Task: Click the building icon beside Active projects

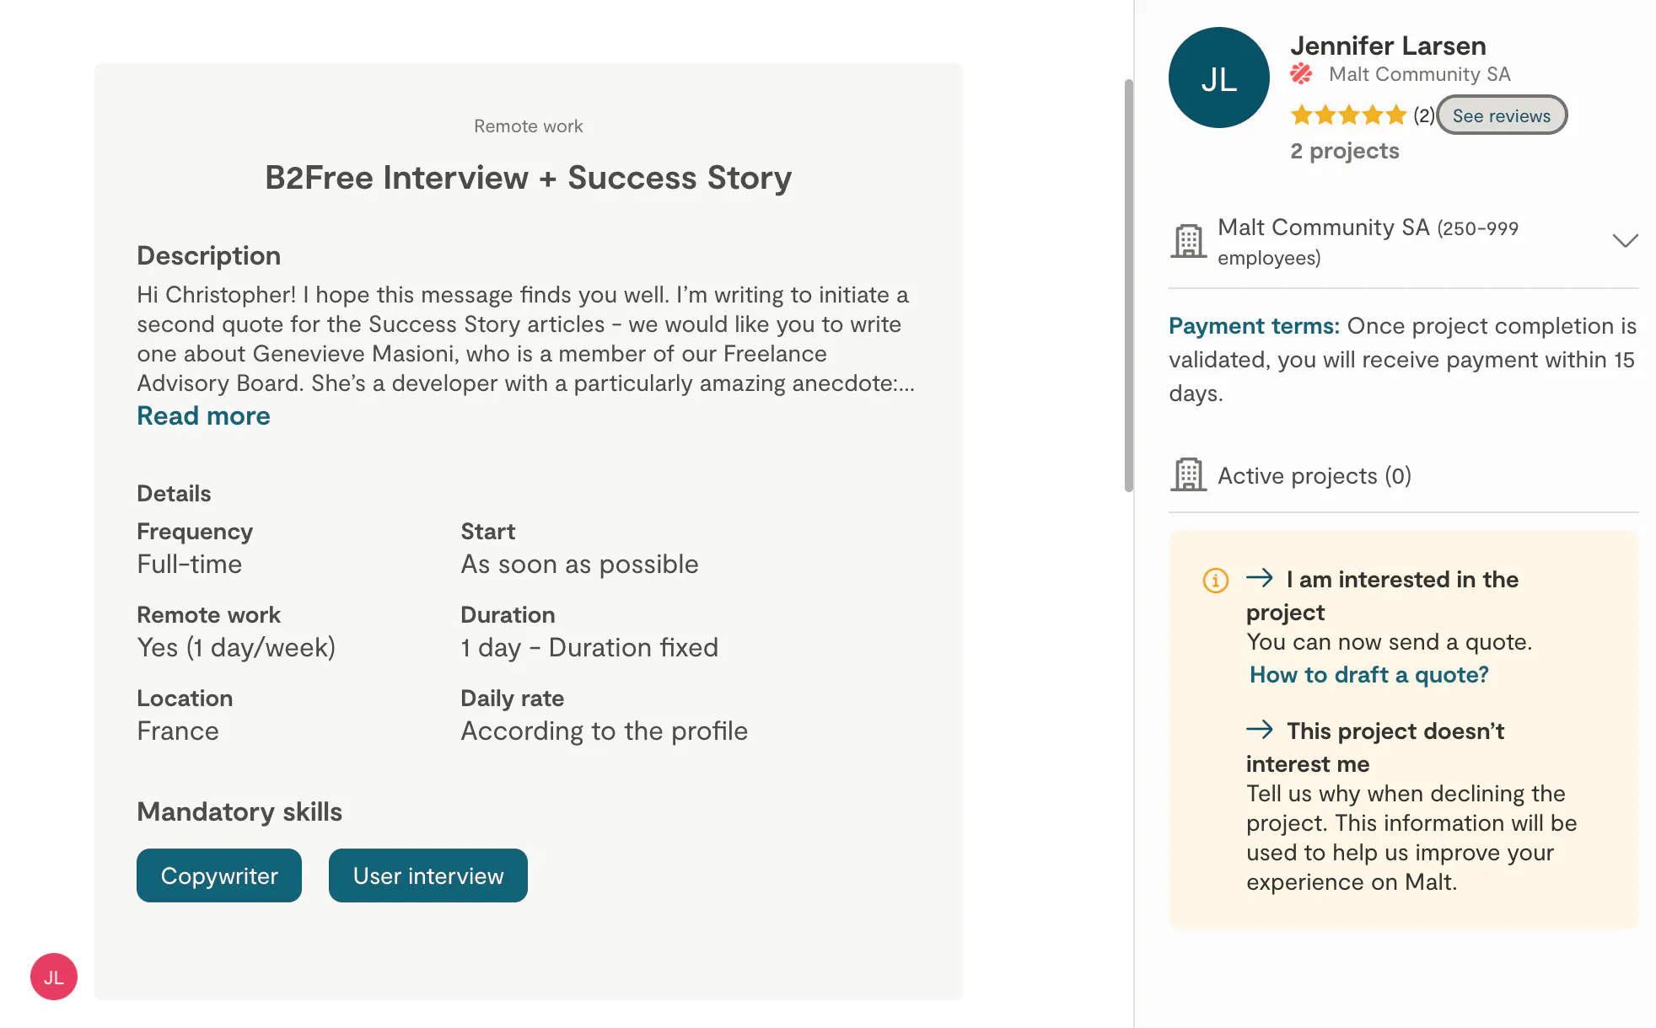Action: (x=1189, y=474)
